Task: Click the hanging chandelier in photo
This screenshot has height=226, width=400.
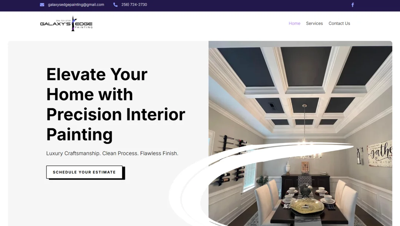Action: click(304, 133)
